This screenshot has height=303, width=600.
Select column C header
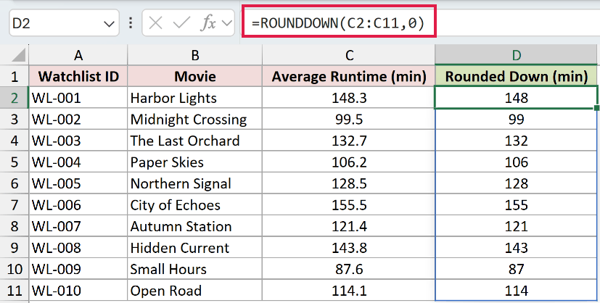[x=349, y=55]
